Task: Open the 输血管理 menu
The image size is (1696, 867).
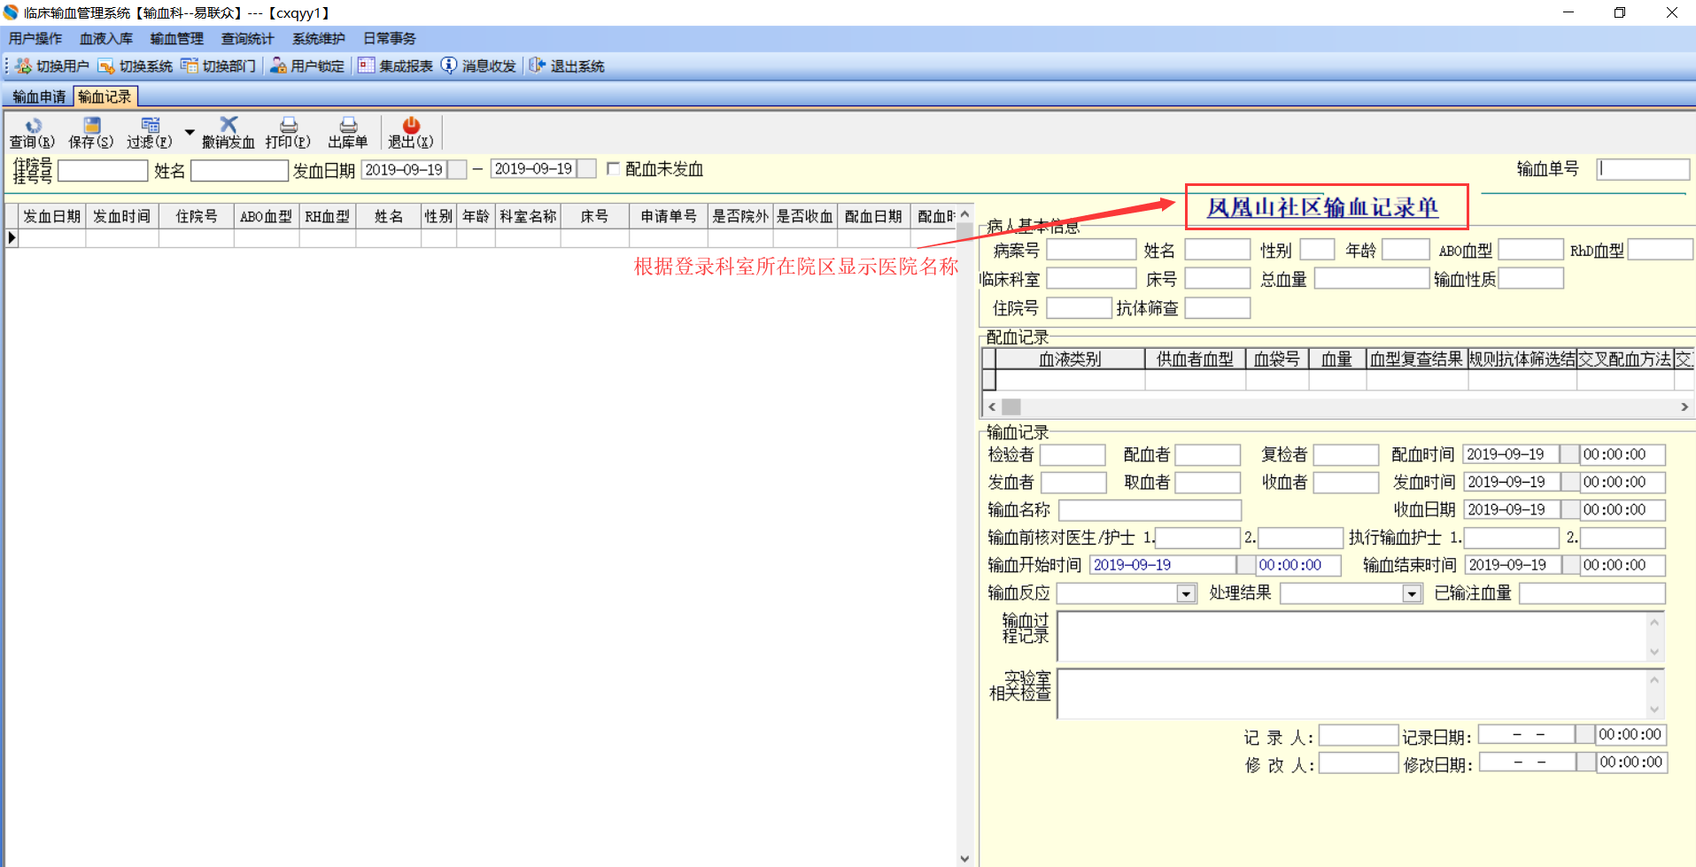Action: coord(177,39)
